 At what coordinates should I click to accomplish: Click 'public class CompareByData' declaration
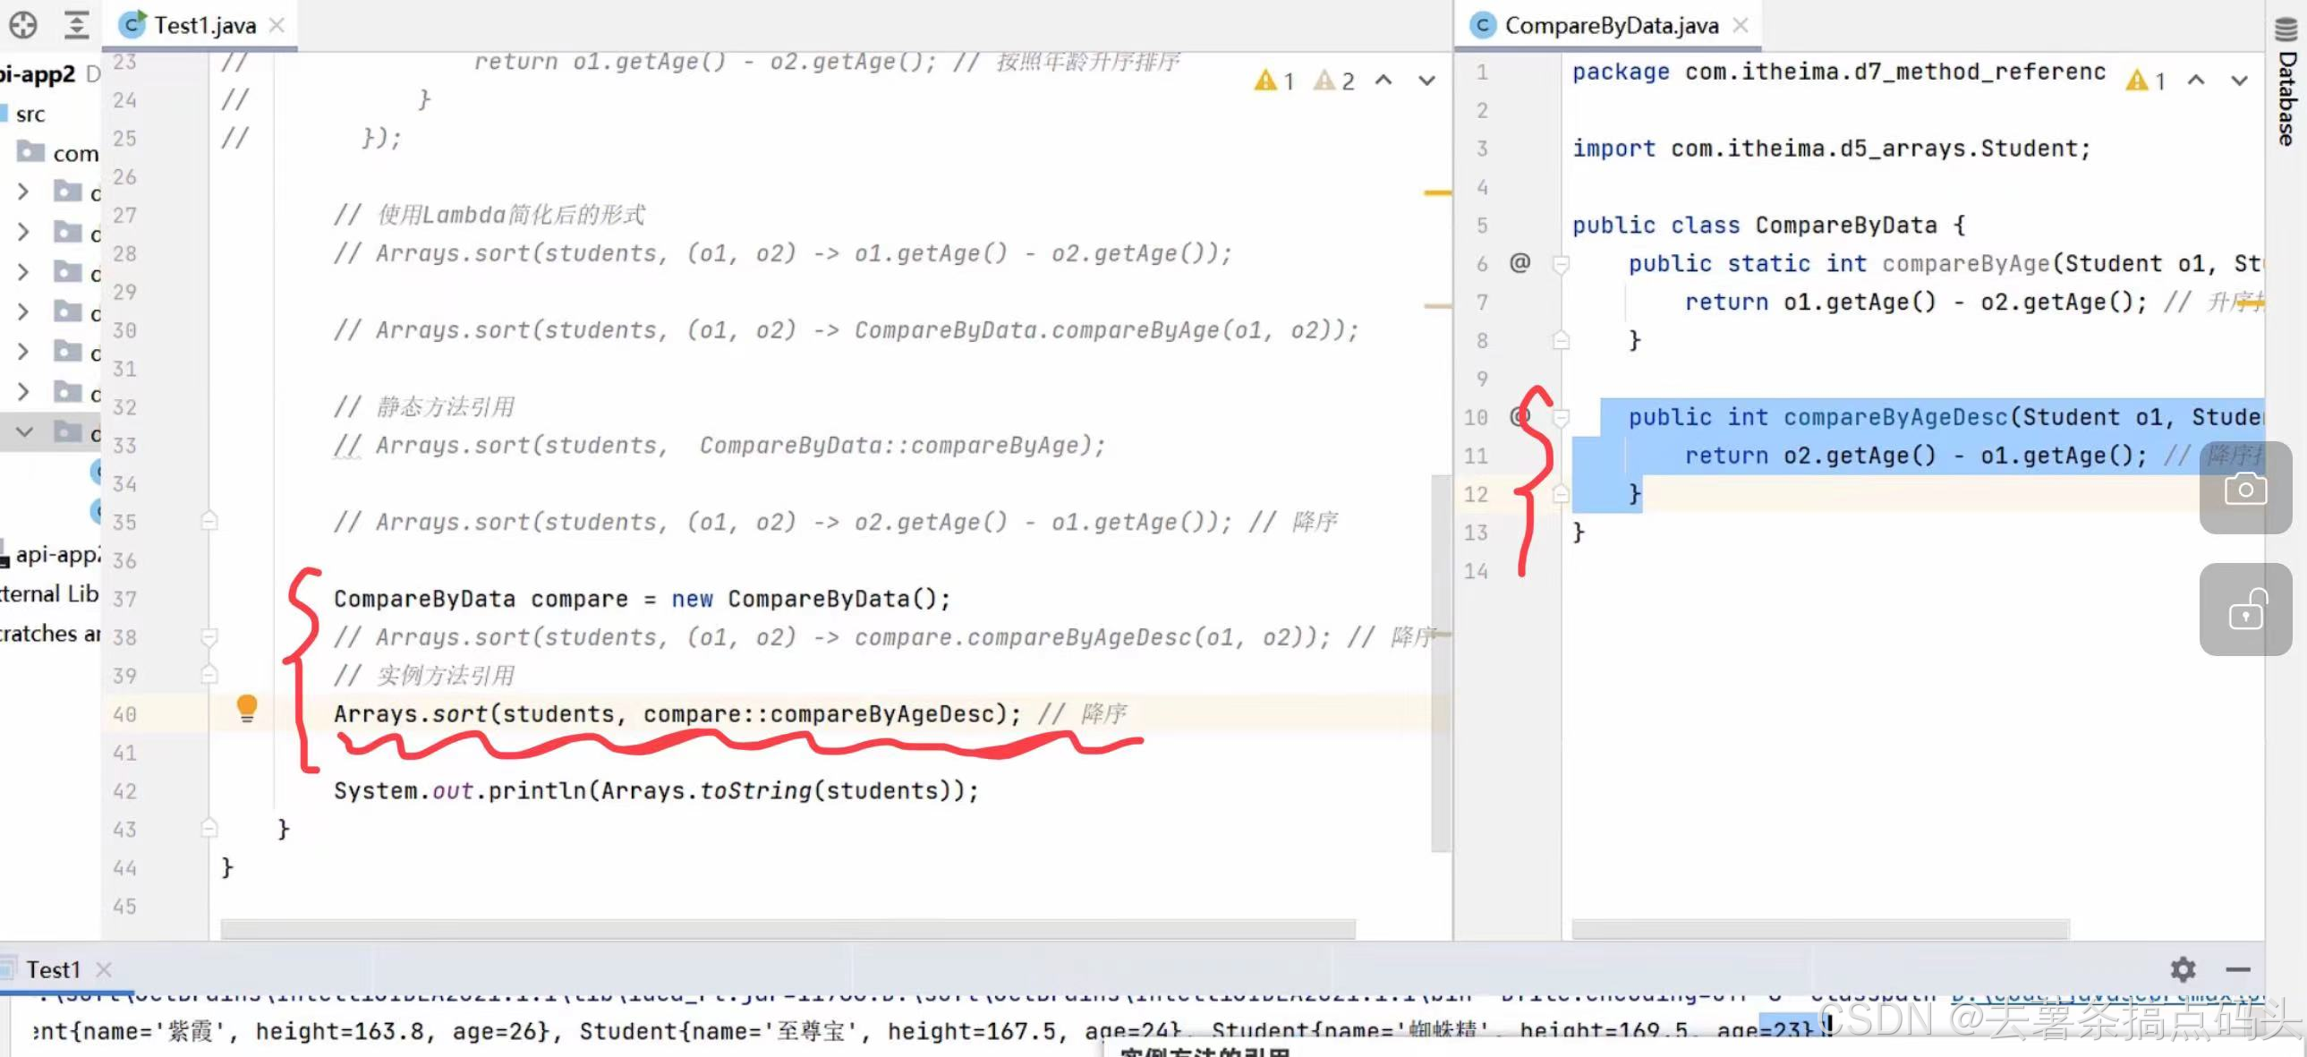[1769, 225]
